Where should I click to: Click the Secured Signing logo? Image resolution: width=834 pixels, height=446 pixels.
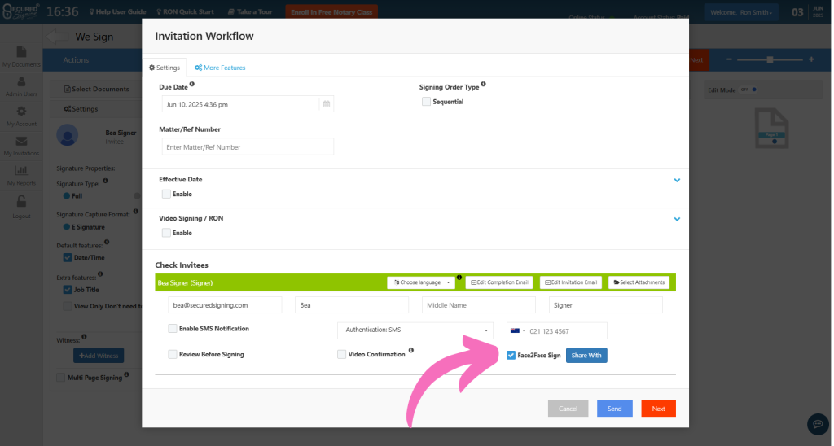coord(21,11)
